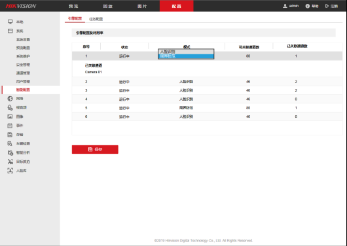347x246 pixels.
Task: Open the 存储 (Storage) disk icon
Action: coord(10,135)
